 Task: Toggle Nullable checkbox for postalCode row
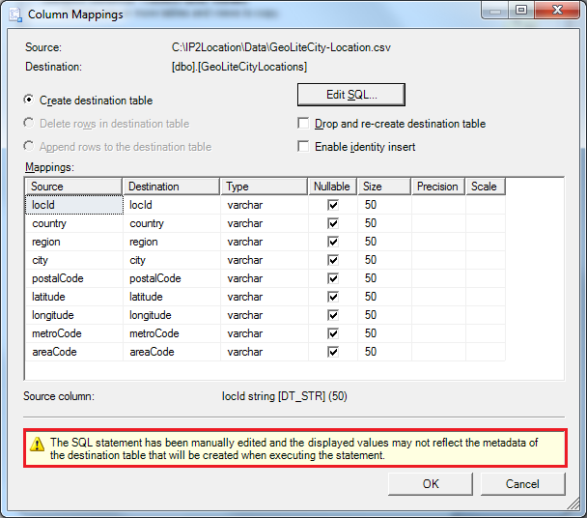pyautogui.click(x=333, y=278)
